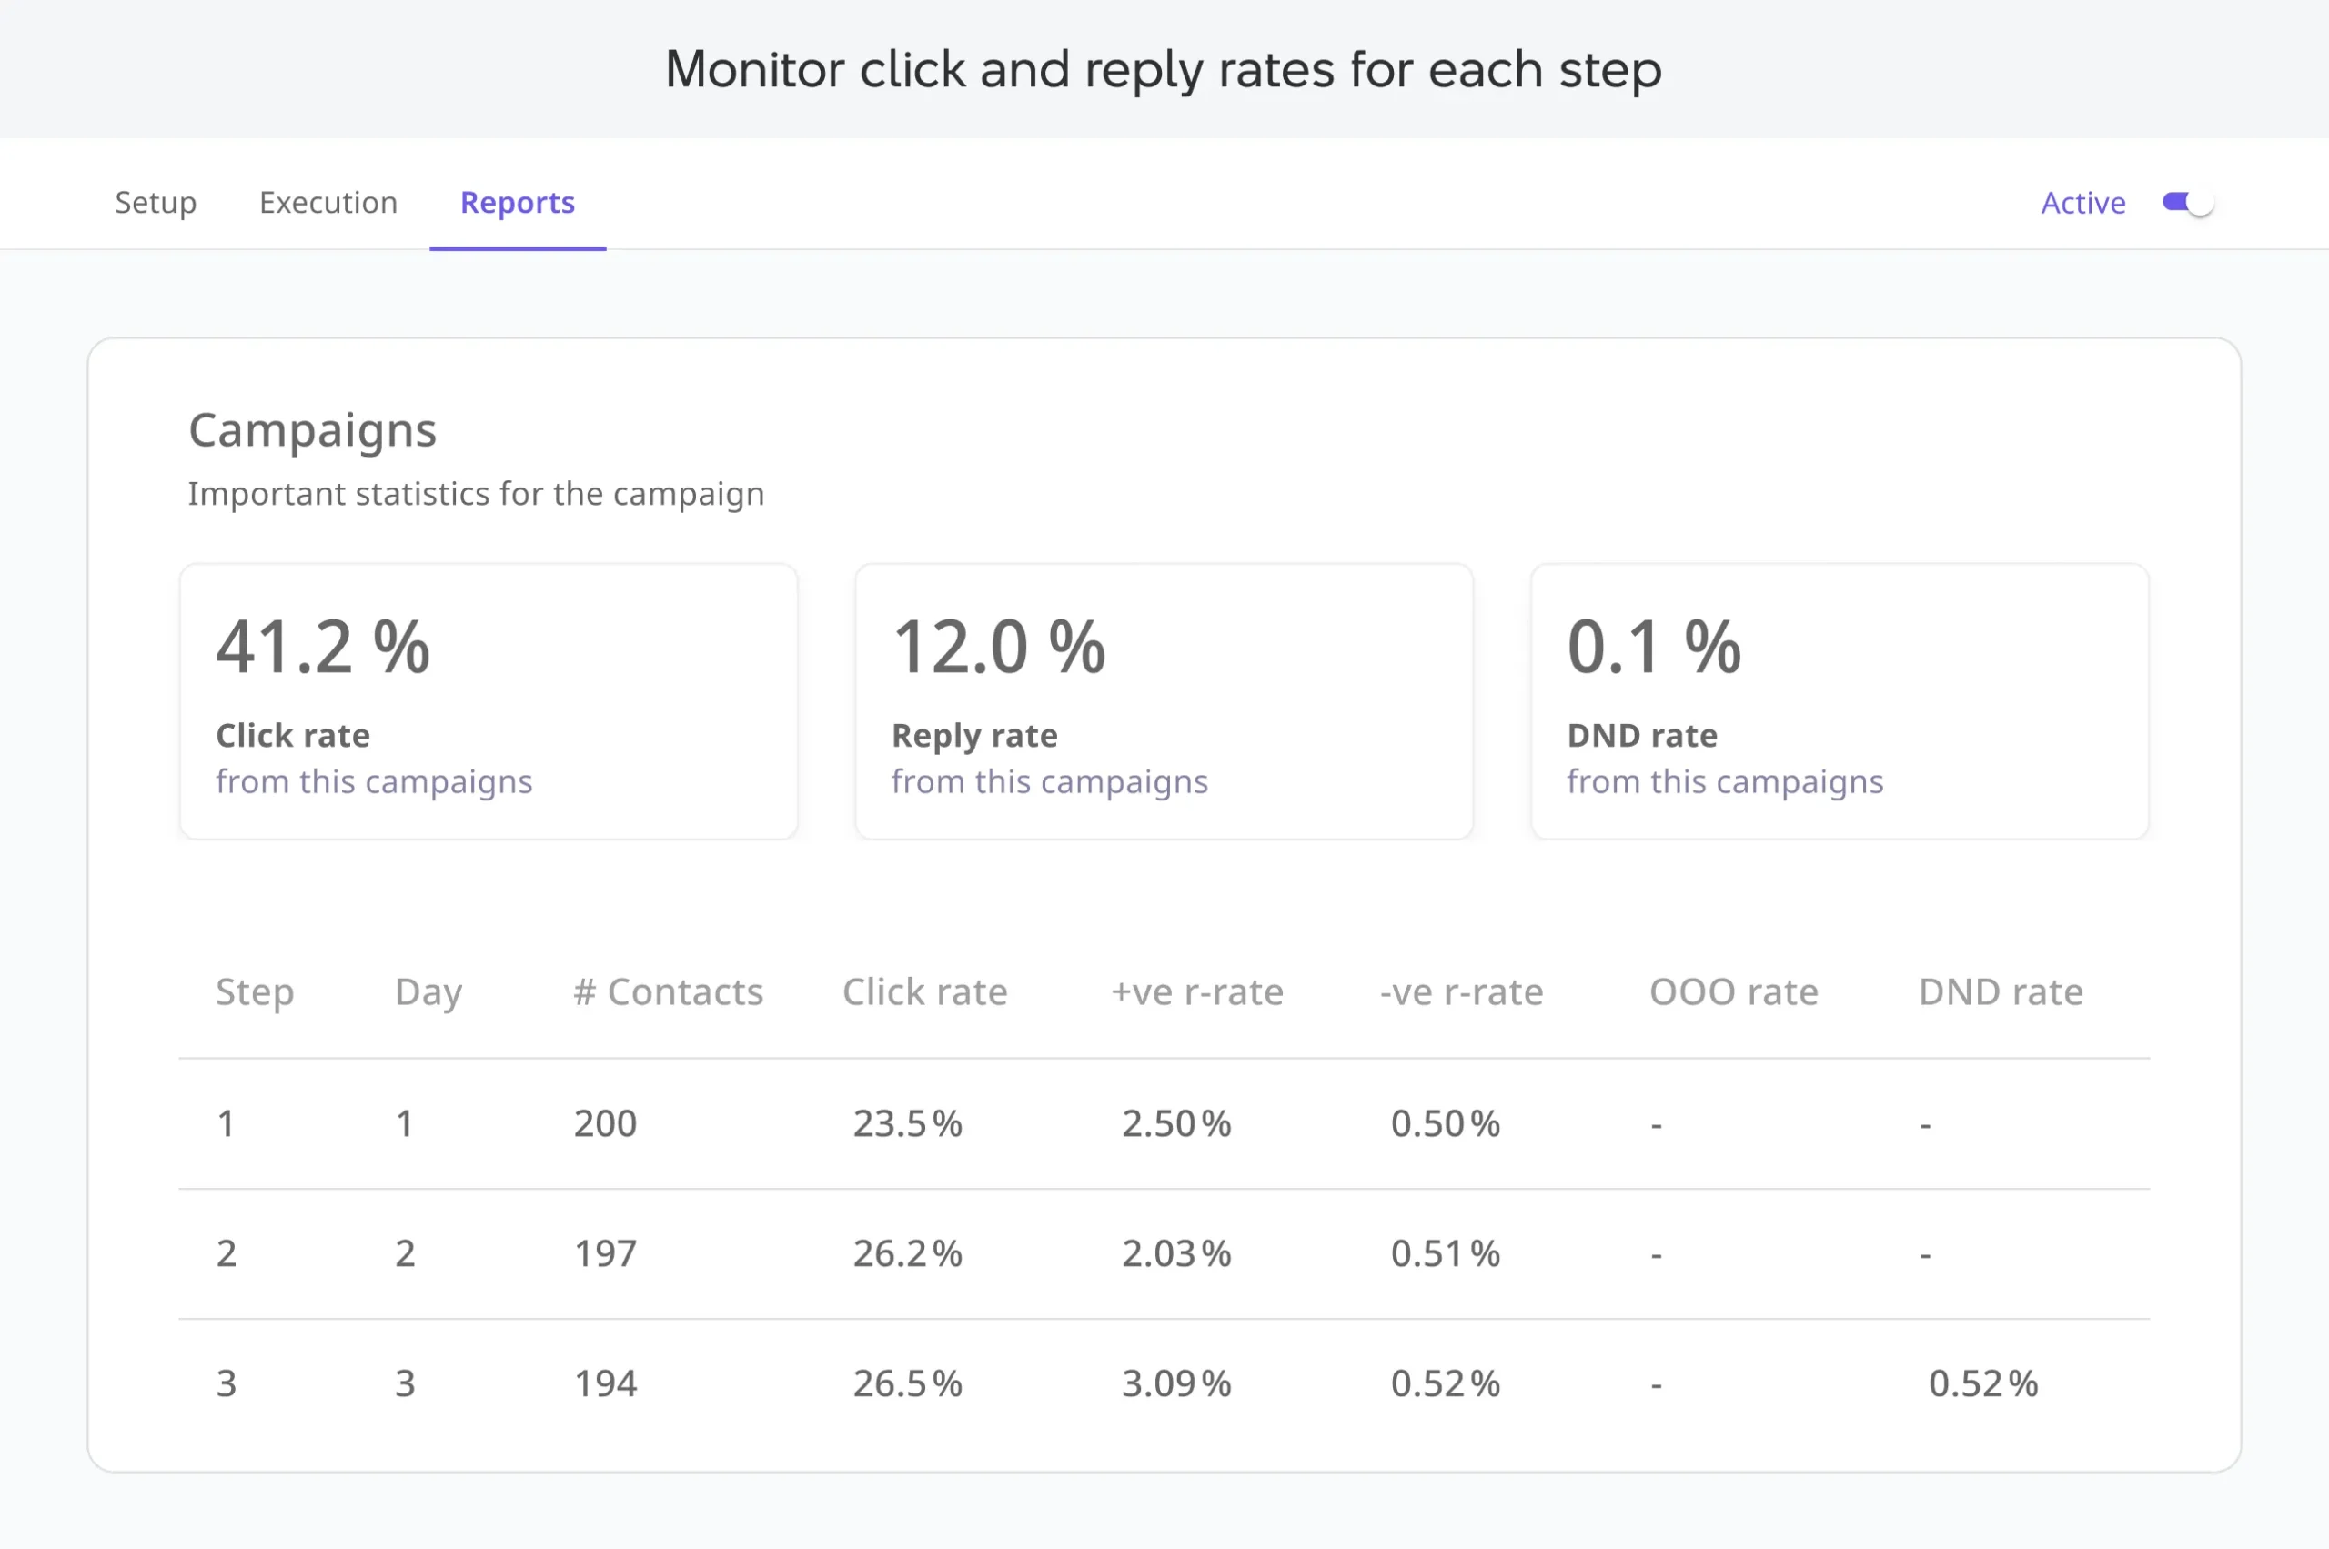Viewport: 2329px width, 1549px height.
Task: Select the Reports tab
Action: click(518, 203)
